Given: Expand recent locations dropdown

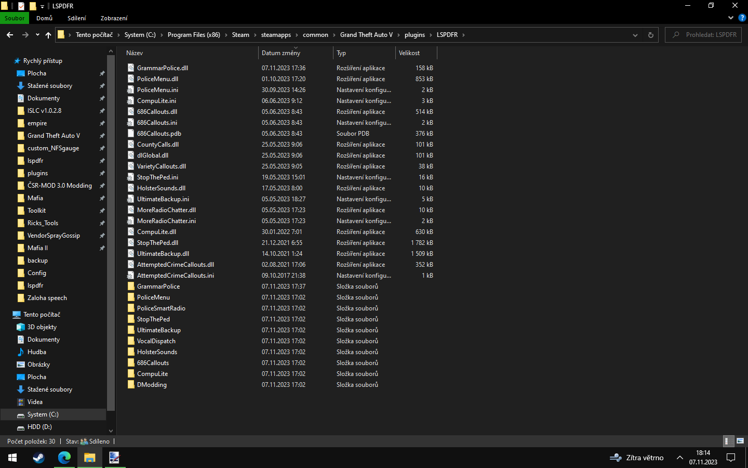Looking at the screenshot, I should 37,35.
